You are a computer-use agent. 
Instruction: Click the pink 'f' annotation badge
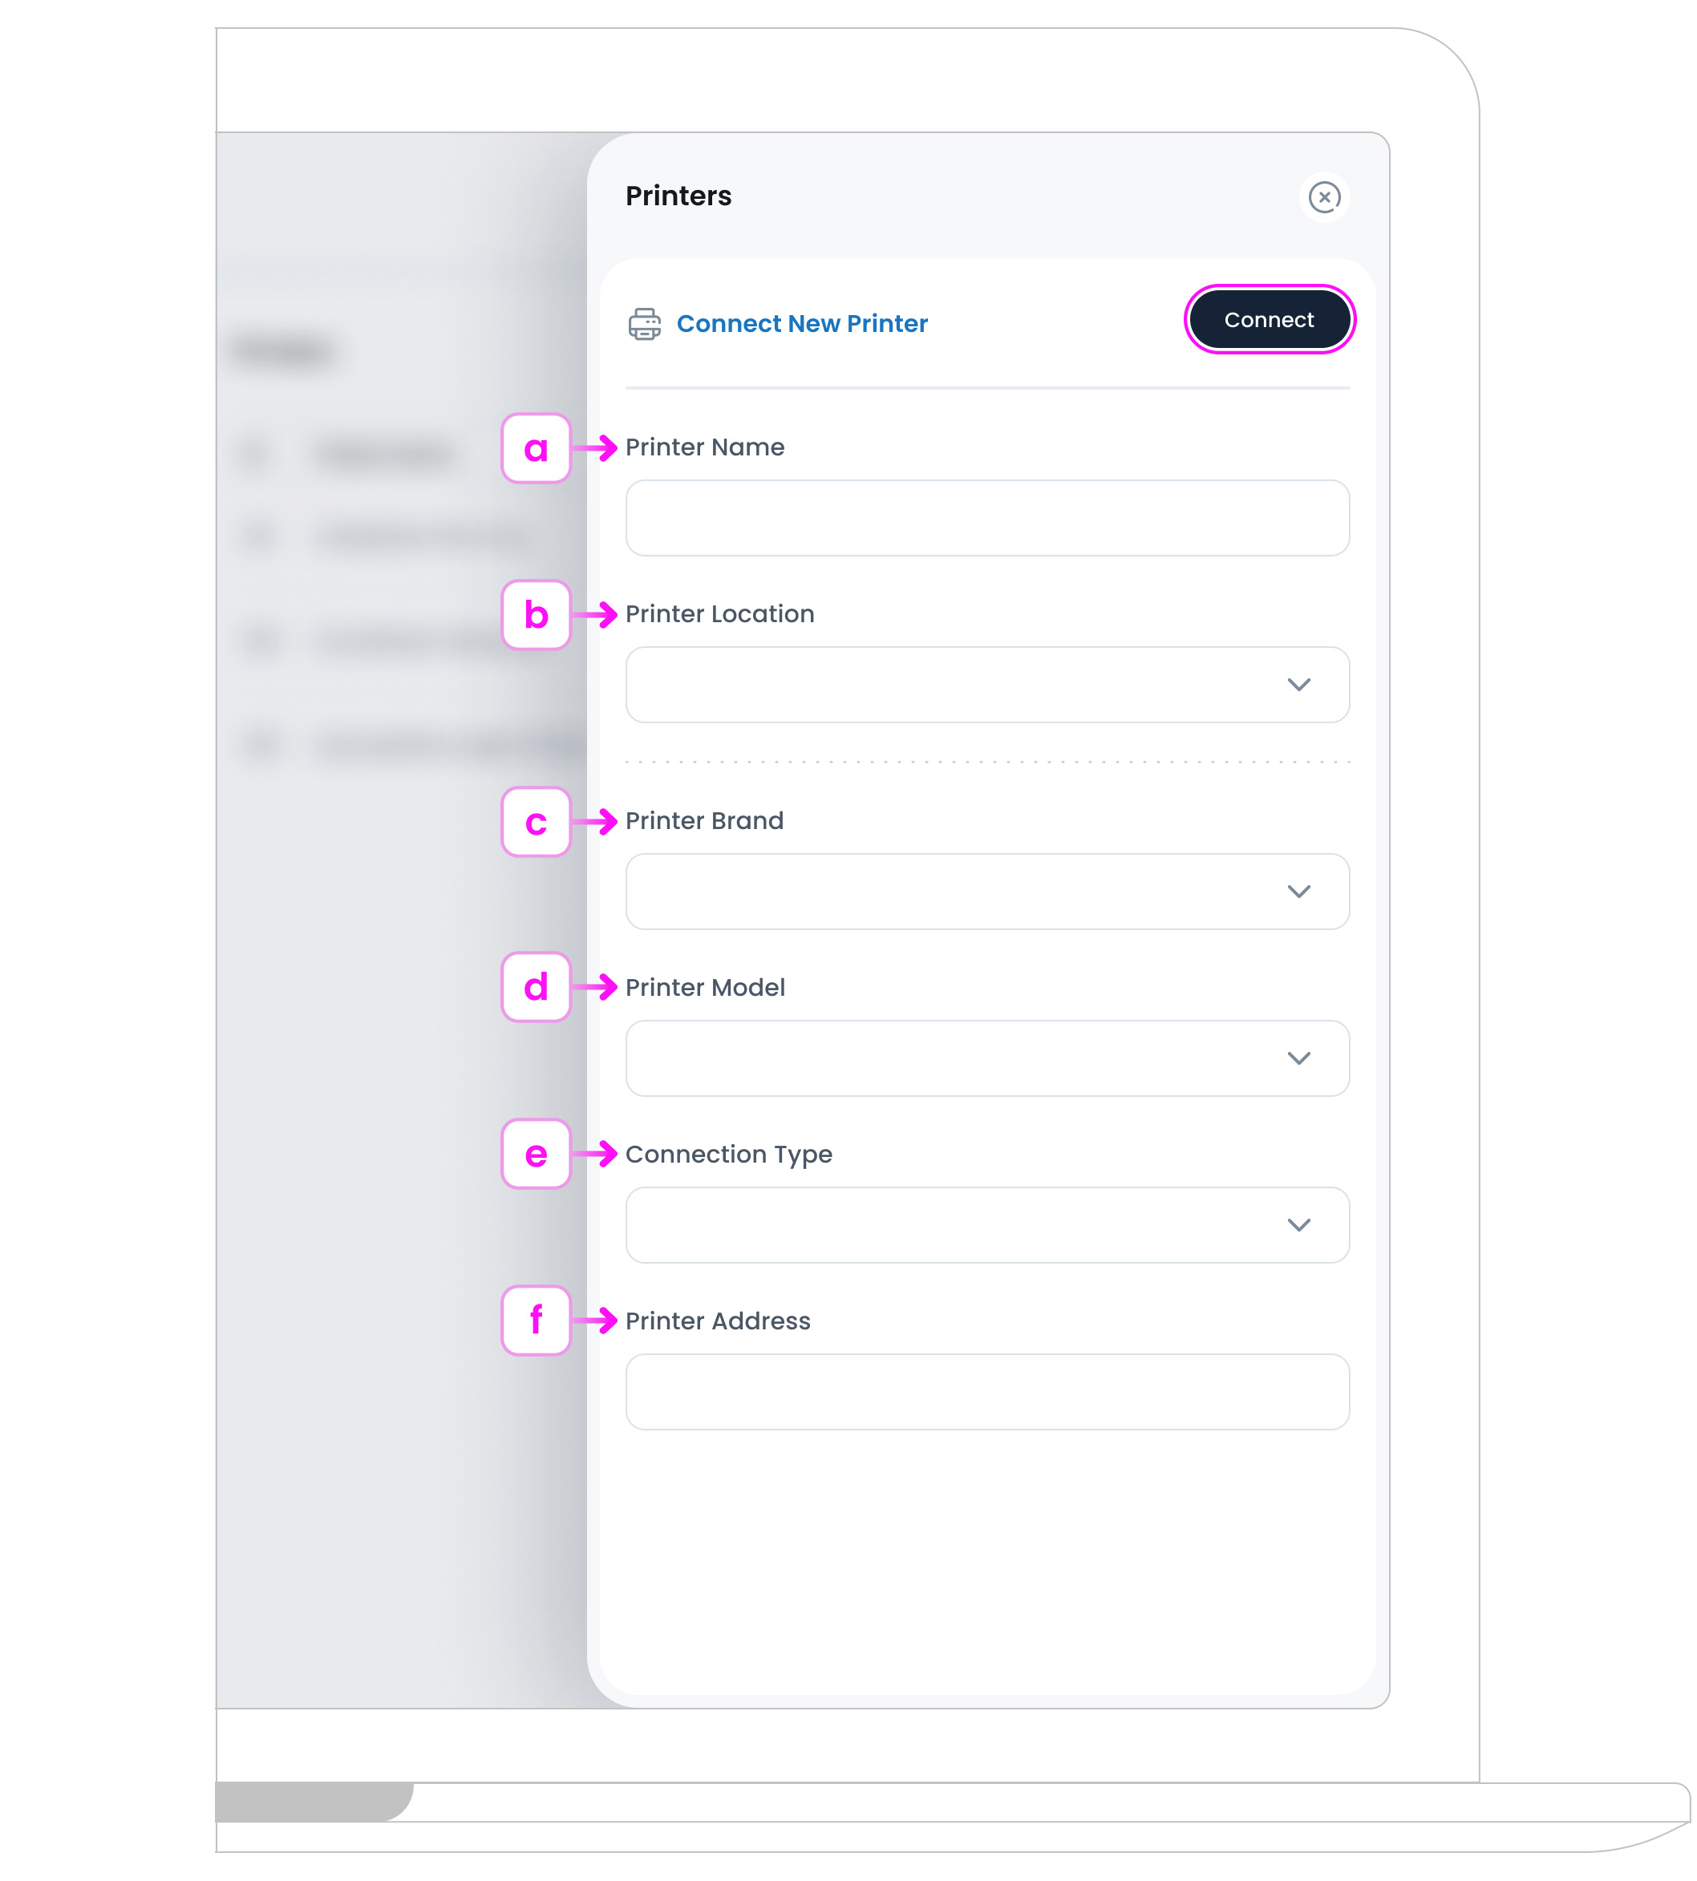click(537, 1321)
